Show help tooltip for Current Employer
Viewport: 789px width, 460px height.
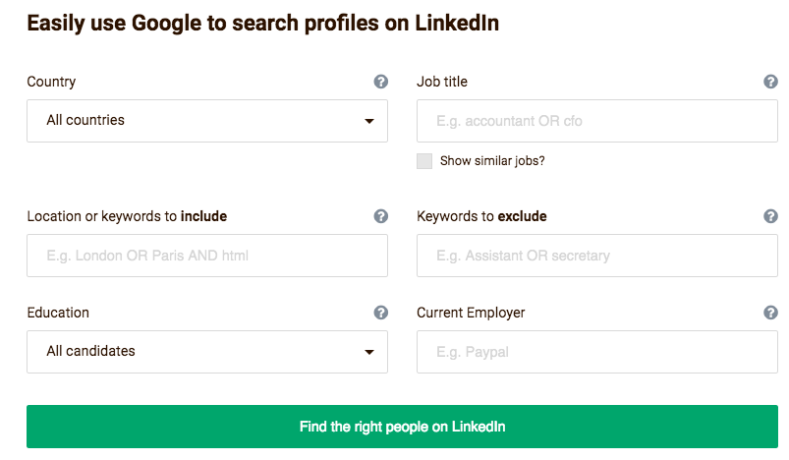click(x=770, y=313)
